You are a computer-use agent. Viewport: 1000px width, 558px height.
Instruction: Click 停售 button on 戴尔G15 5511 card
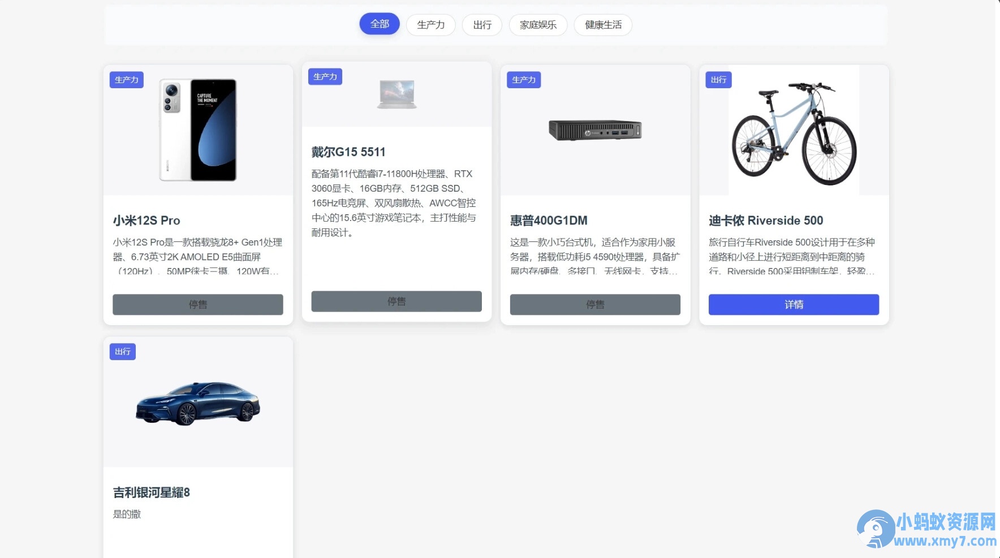coord(396,301)
